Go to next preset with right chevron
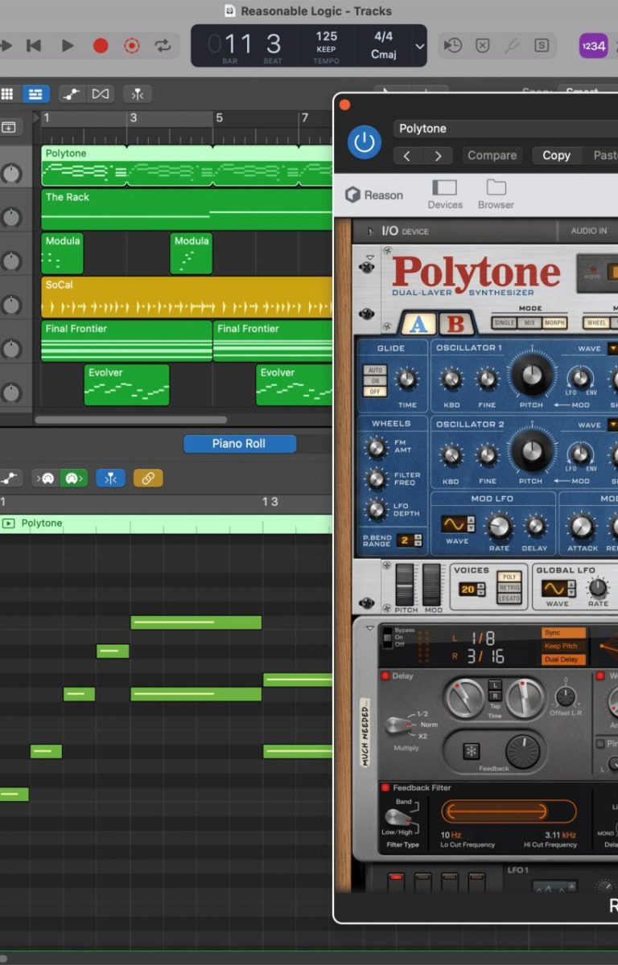 438,155
